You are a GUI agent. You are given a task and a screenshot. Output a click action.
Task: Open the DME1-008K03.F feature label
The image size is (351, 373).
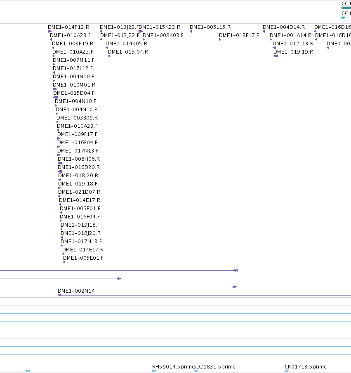[163, 35]
